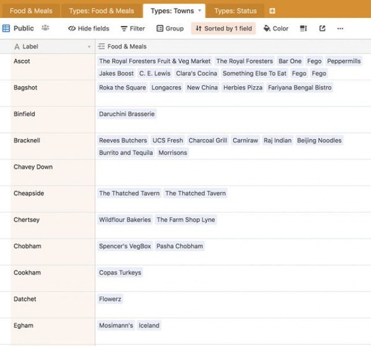The width and height of the screenshot is (371, 346).
Task: Open the collaborators people icon
Action: pyautogui.click(x=45, y=28)
